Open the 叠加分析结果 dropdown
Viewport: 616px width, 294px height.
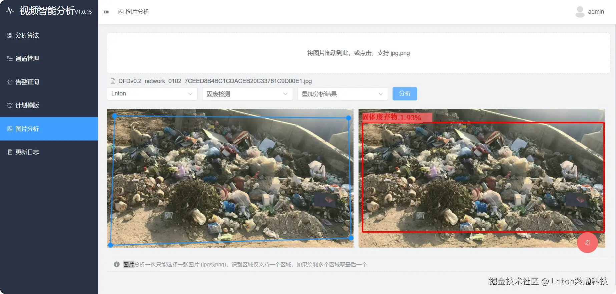point(343,94)
